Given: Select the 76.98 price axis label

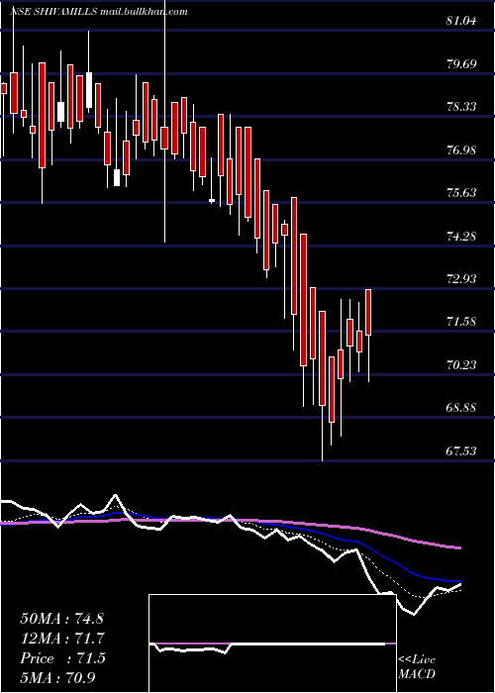Looking at the screenshot, I should click(461, 150).
